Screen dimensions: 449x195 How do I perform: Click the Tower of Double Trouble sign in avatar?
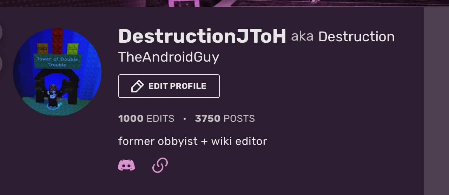(57, 62)
